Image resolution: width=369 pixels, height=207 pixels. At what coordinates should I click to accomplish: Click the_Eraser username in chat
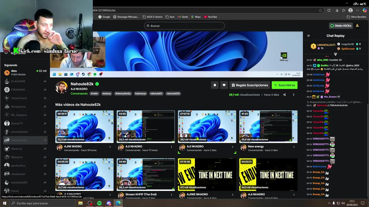coord(330,97)
